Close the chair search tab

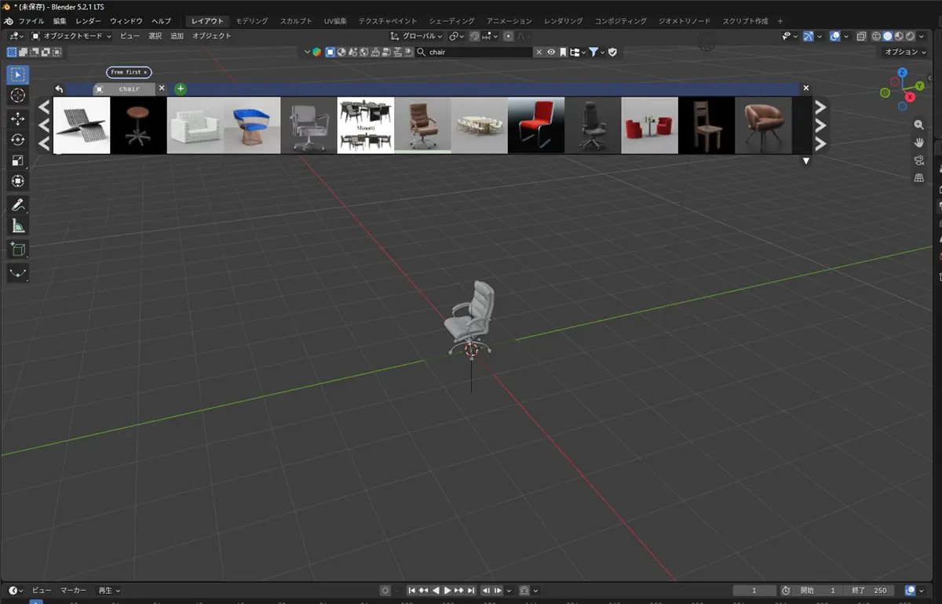pyautogui.click(x=162, y=89)
